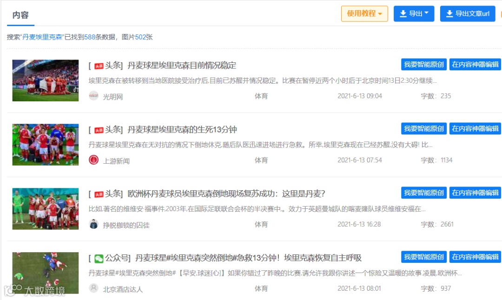Click 我要智能原创 for 这里是丹麦 article
Viewport: 502px width, 300px height.
pyautogui.click(x=423, y=193)
